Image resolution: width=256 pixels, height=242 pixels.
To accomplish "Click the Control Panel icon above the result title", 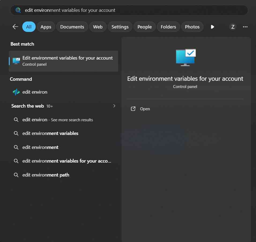I will pyautogui.click(x=185, y=57).
